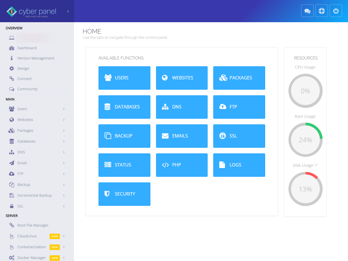Click the power logout icon
Viewport: 348px width, 261px height.
coord(336,11)
